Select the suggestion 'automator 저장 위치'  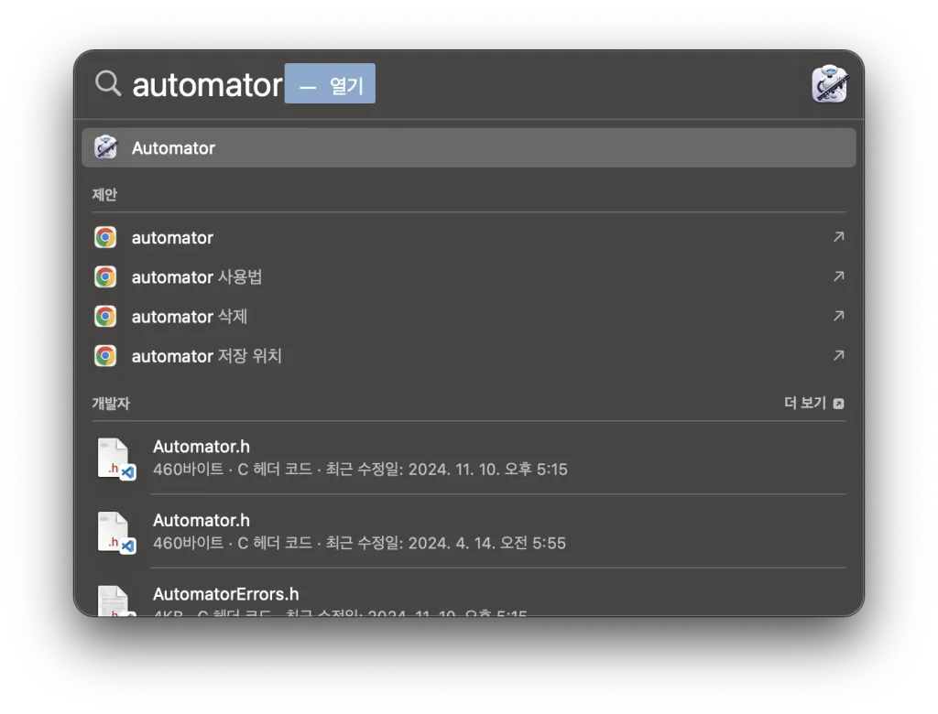206,356
